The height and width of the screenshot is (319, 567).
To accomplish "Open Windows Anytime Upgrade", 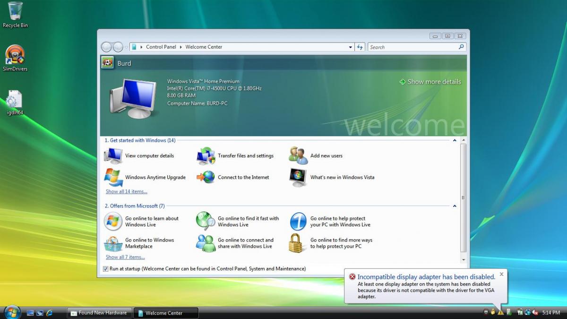I will pos(145,177).
